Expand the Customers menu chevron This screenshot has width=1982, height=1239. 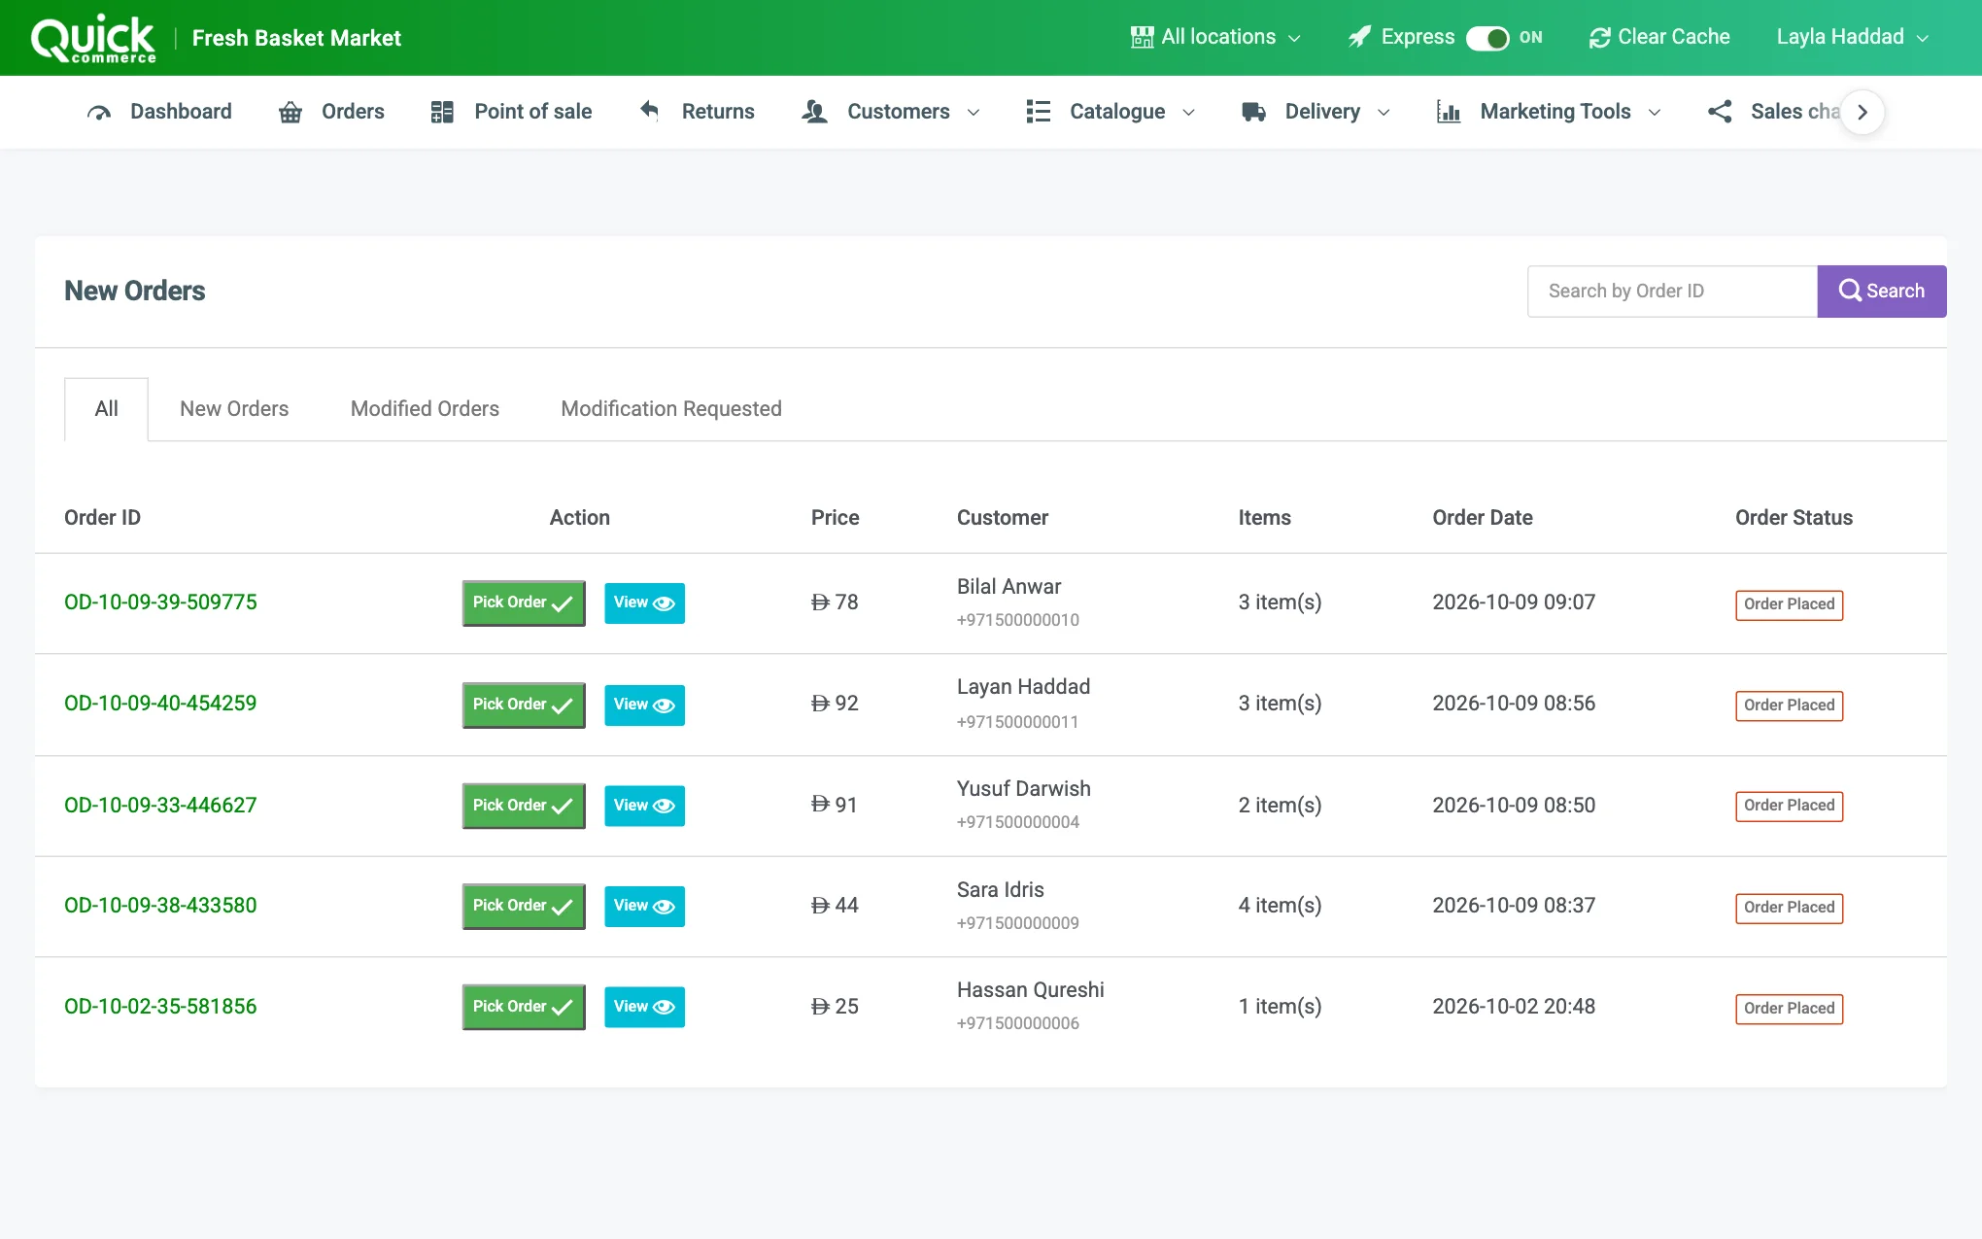coord(974,113)
